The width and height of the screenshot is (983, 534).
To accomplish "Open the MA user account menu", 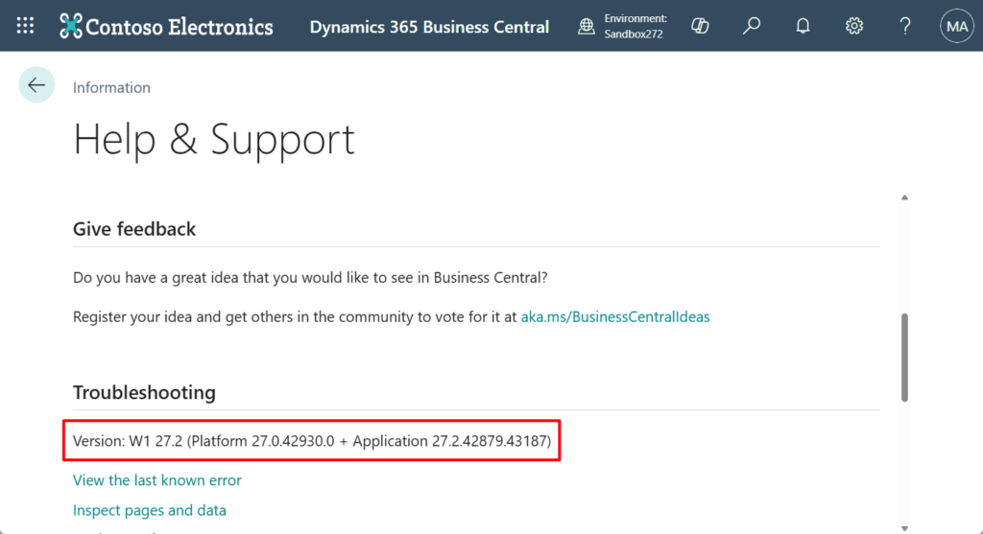I will point(956,26).
